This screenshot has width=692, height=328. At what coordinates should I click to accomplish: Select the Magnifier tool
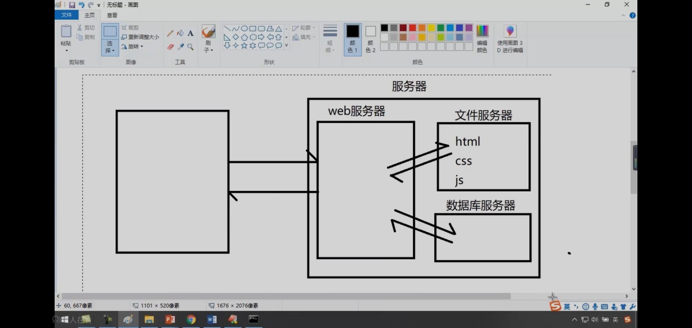tap(190, 47)
